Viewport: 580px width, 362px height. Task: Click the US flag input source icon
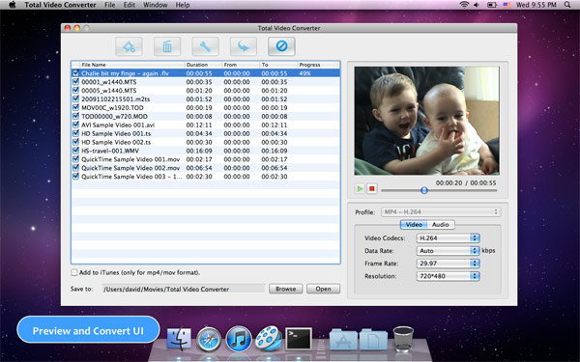tap(507, 5)
